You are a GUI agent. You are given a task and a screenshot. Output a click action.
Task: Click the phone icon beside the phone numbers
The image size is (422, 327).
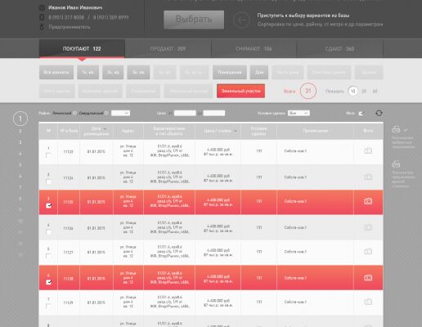[x=42, y=17]
